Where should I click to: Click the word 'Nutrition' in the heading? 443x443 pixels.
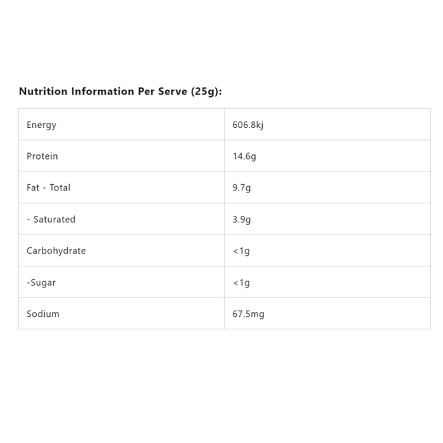tap(43, 92)
